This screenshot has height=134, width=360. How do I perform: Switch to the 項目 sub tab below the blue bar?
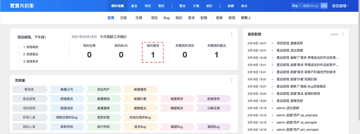coord(154,18)
